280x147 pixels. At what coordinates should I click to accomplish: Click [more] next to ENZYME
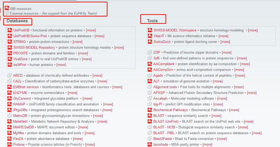tap(73, 93)
